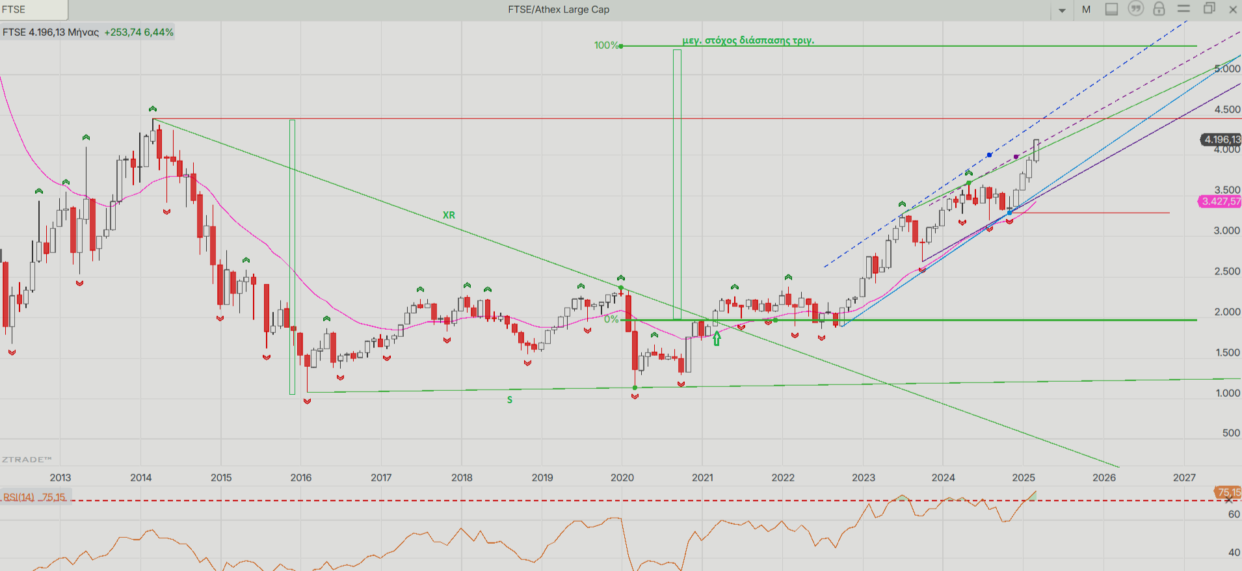Select the green peak chevron above 2014 high
This screenshot has width=1242, height=571.
coord(153,109)
